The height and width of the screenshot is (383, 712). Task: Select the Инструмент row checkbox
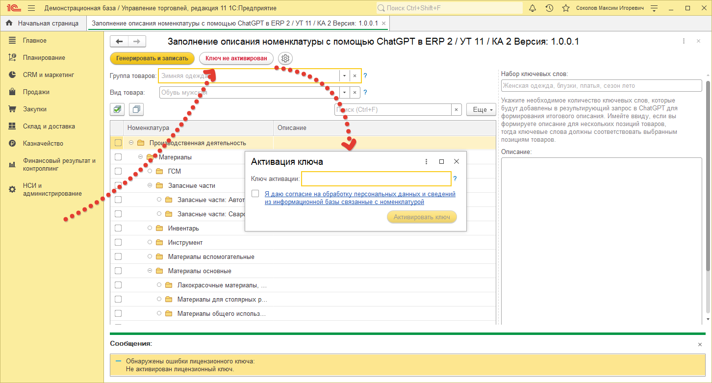tap(118, 242)
